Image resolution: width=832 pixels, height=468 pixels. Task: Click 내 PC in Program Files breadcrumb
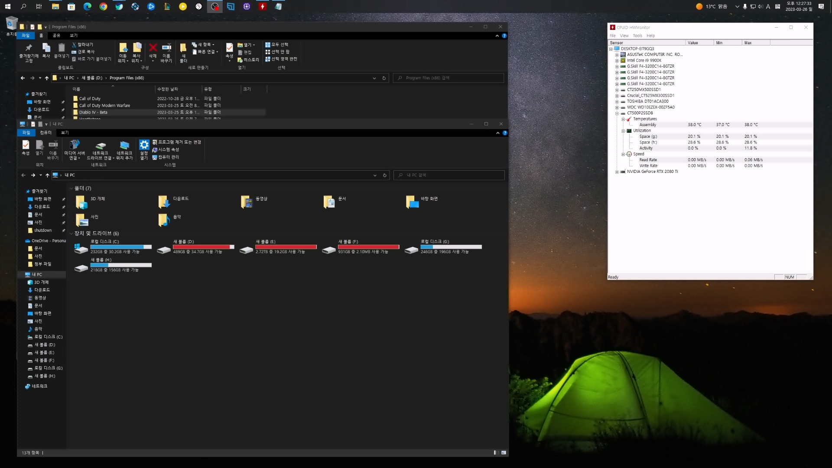(x=69, y=78)
